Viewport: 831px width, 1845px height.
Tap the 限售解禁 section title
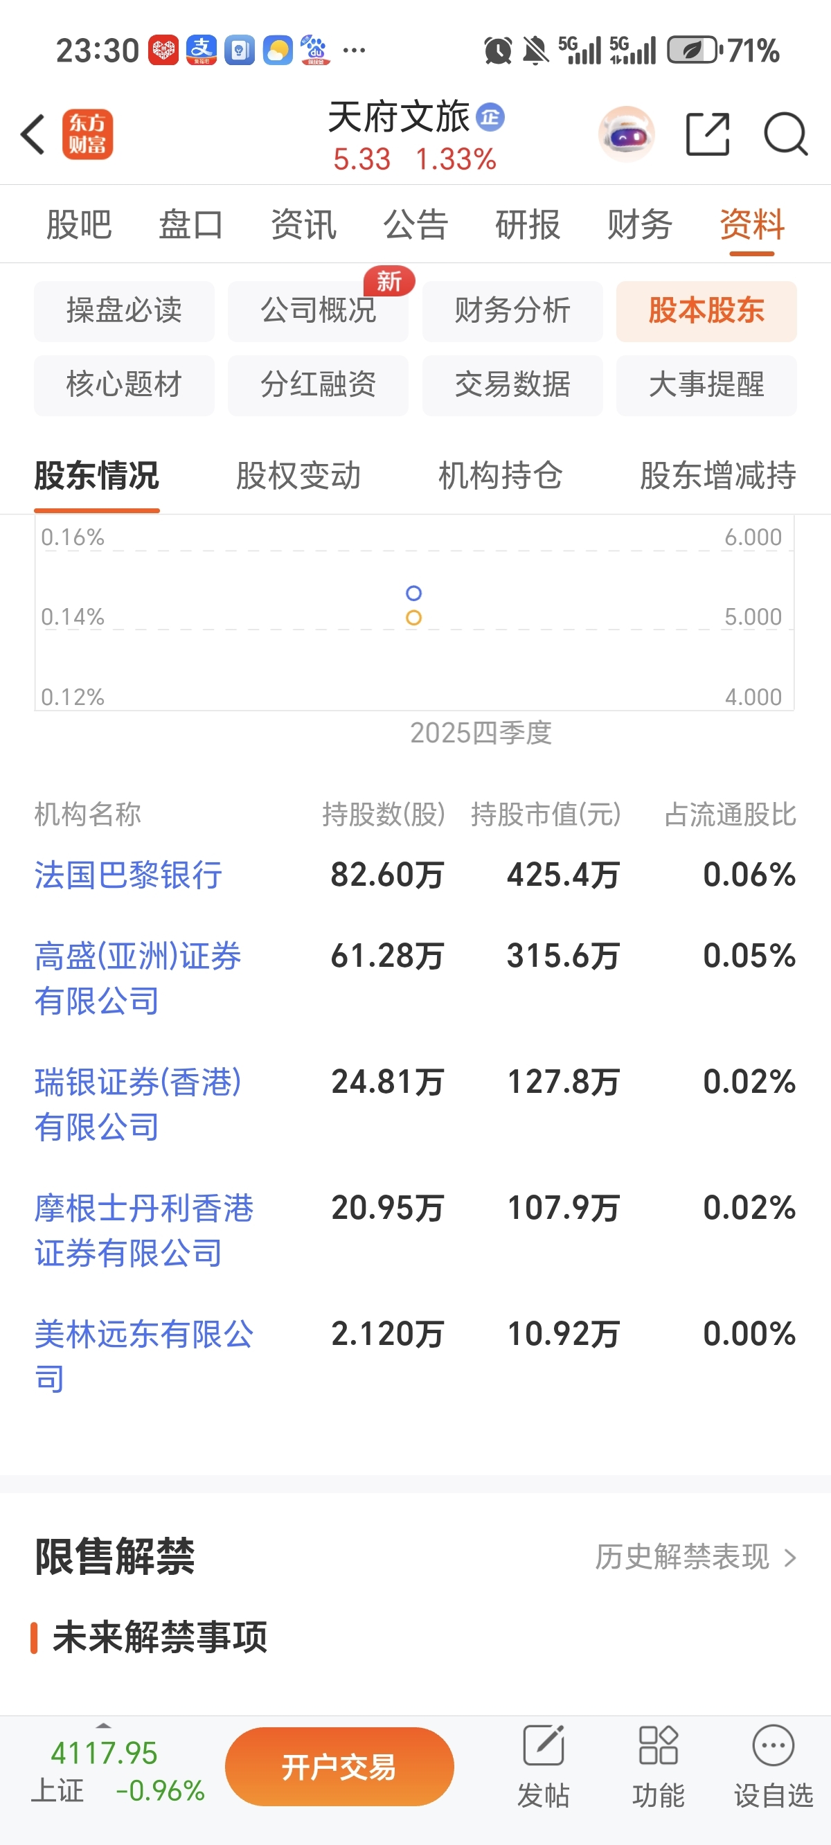point(115,1556)
